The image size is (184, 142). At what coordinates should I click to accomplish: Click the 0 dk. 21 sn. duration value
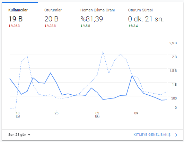point(146,19)
